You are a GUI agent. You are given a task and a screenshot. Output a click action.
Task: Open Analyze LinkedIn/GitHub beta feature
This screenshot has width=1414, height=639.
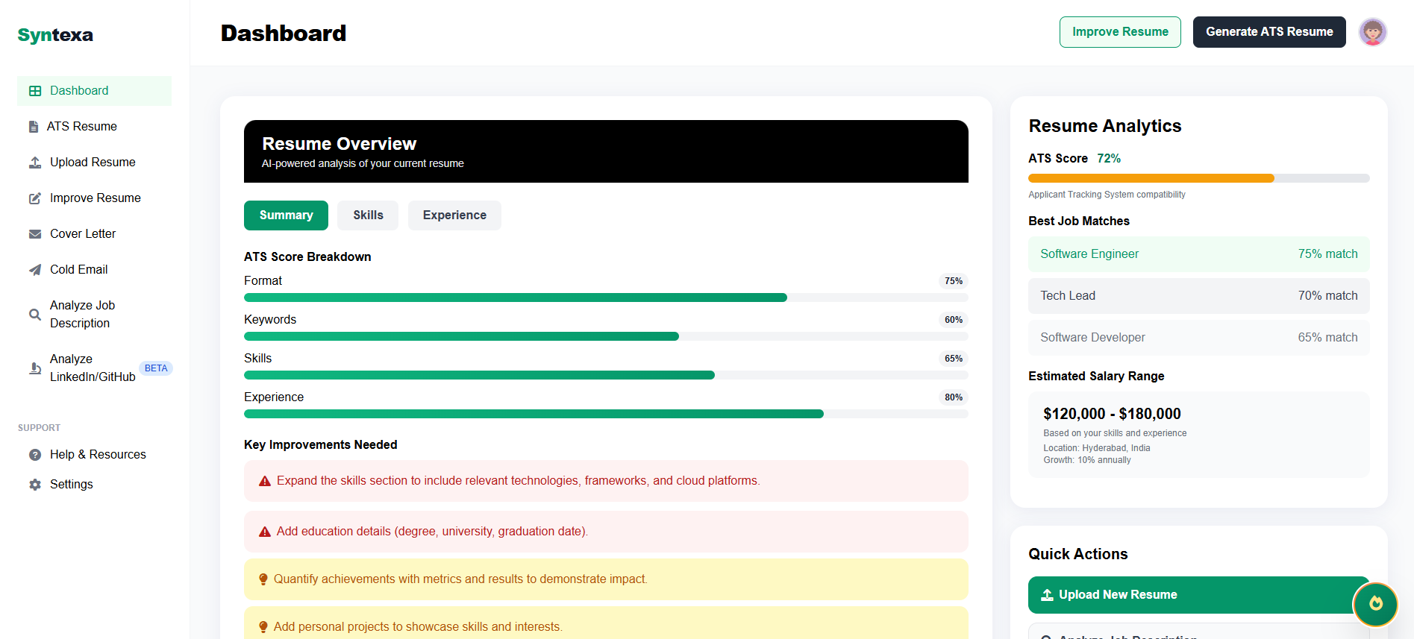93,368
